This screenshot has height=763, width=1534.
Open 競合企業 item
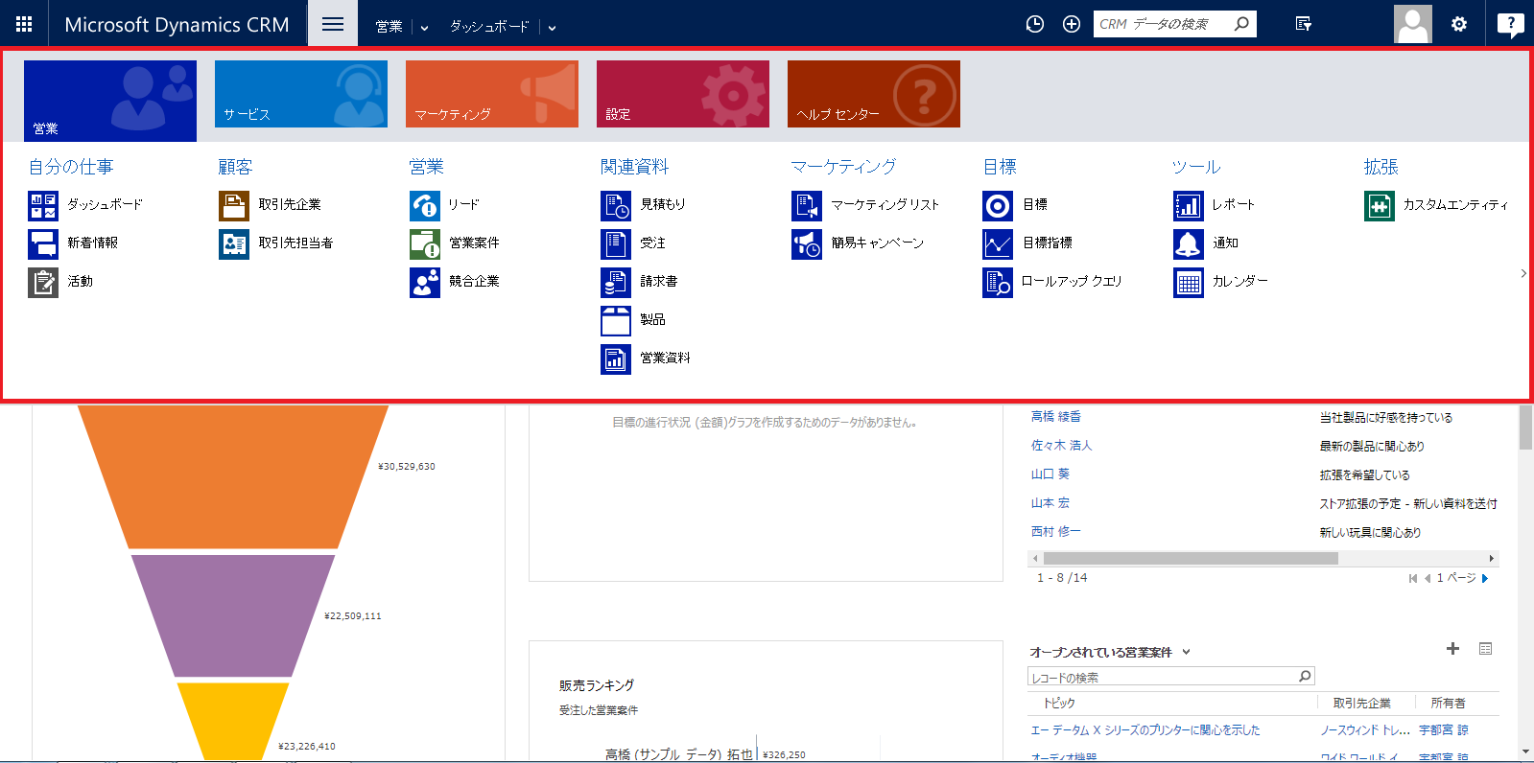[x=455, y=282]
